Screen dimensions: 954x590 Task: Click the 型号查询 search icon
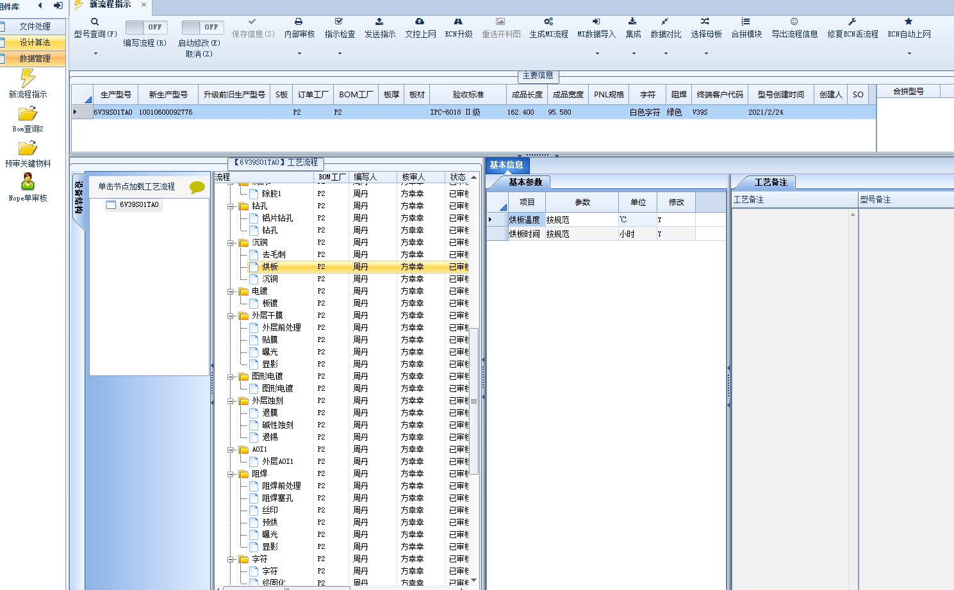point(95,22)
